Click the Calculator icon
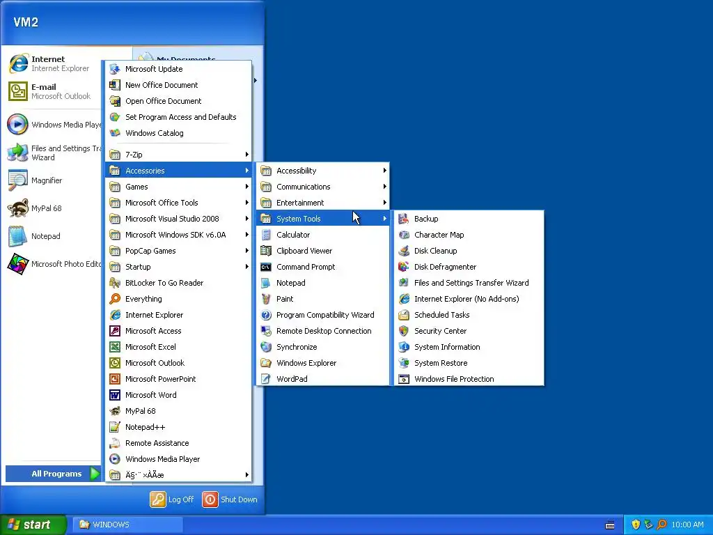Screen dimensions: 713x535 [x=266, y=235]
